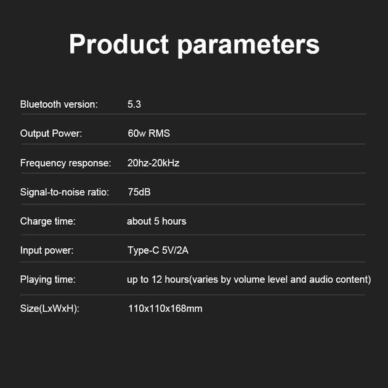
Task: Select the "Signal-to-noise ratio:" label
Action: (64, 192)
